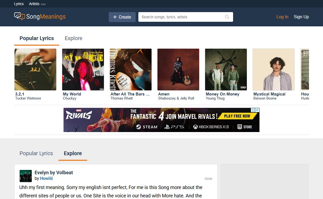The image size is (323, 199).
Task: Open the My World album cover
Action: pos(83,69)
